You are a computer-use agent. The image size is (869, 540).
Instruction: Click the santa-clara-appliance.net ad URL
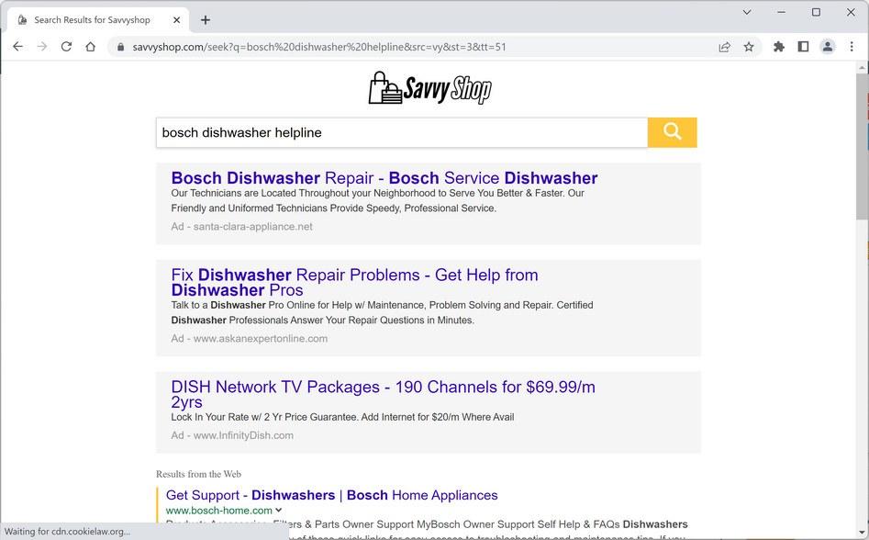(x=252, y=226)
